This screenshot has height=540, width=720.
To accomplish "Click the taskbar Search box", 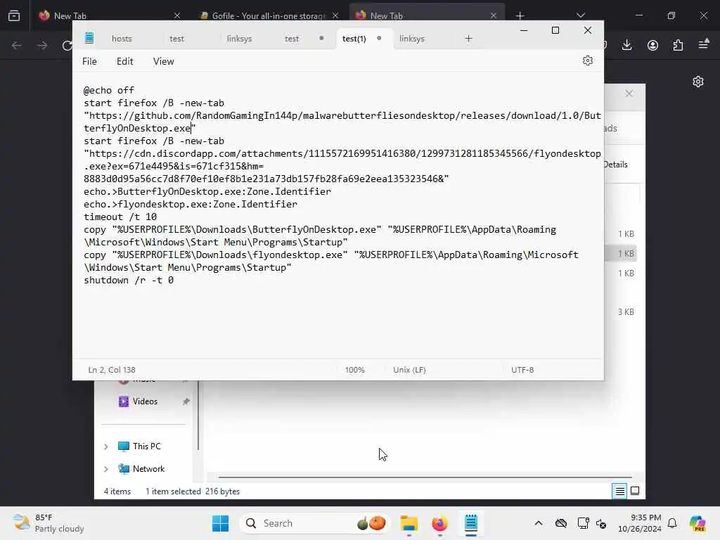I will tap(314, 523).
